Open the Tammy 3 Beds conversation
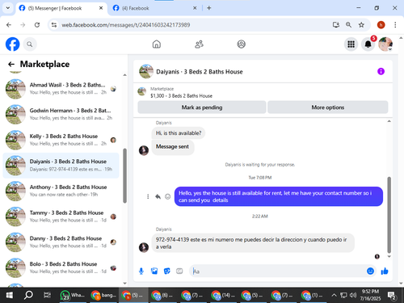The image size is (404, 303). tap(61, 217)
